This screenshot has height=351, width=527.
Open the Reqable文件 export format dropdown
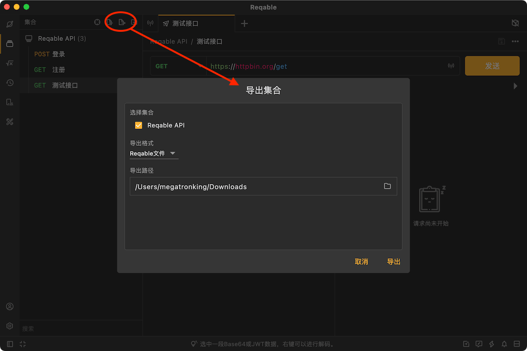coord(154,153)
